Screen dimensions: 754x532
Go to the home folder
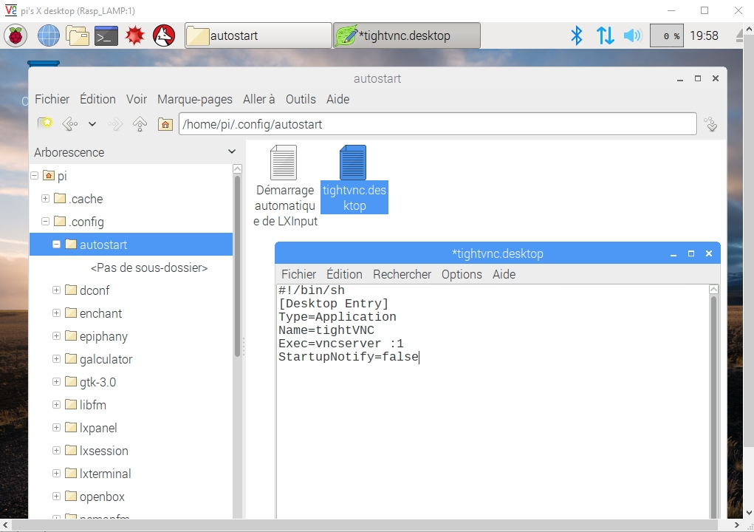coord(165,124)
